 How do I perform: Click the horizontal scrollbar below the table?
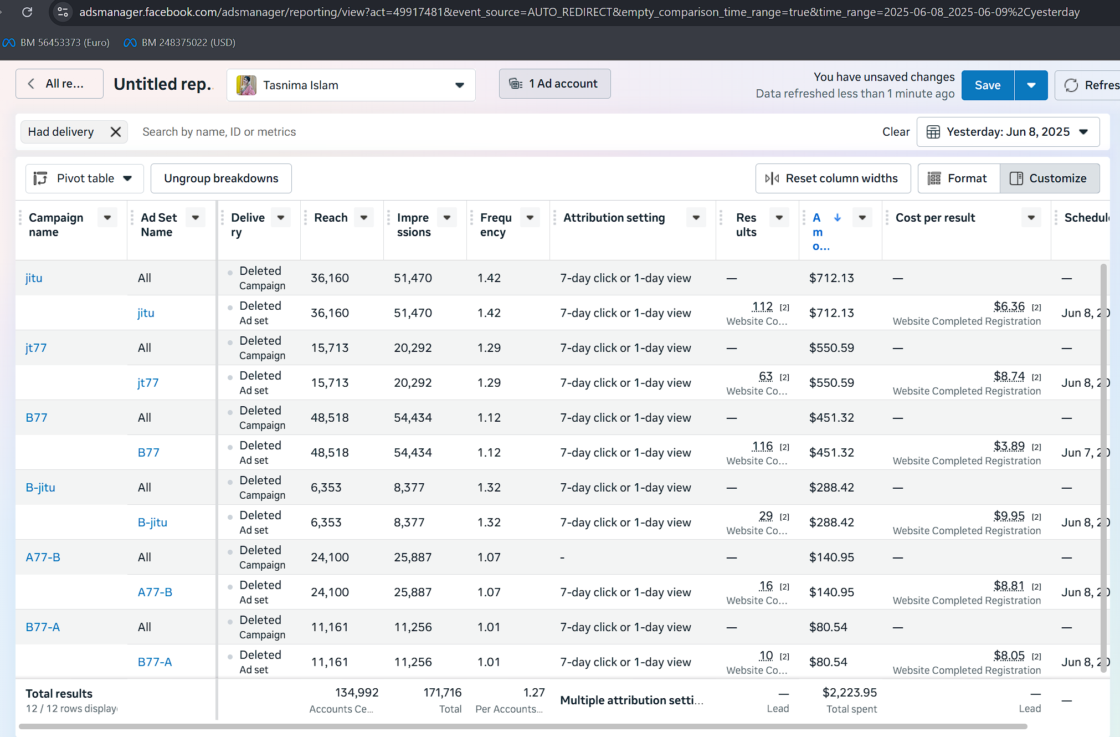(523, 726)
